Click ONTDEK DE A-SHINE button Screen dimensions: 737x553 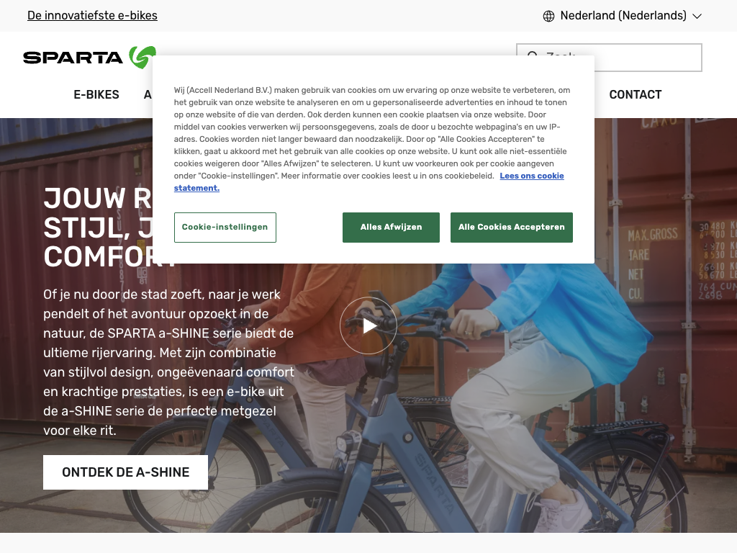coord(125,472)
